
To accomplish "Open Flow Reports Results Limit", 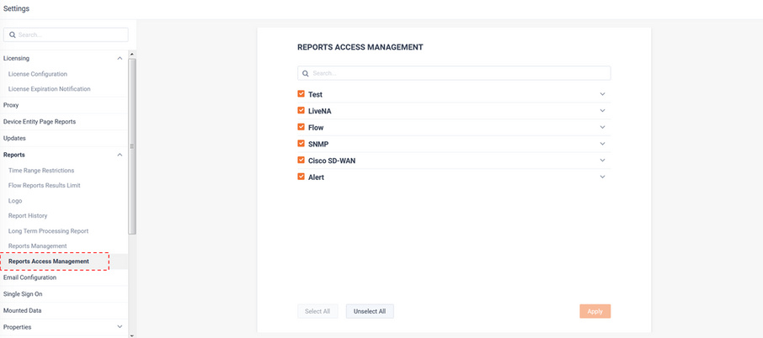I will pos(45,186).
